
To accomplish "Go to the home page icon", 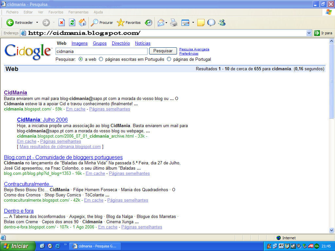I will [x=82, y=23].
